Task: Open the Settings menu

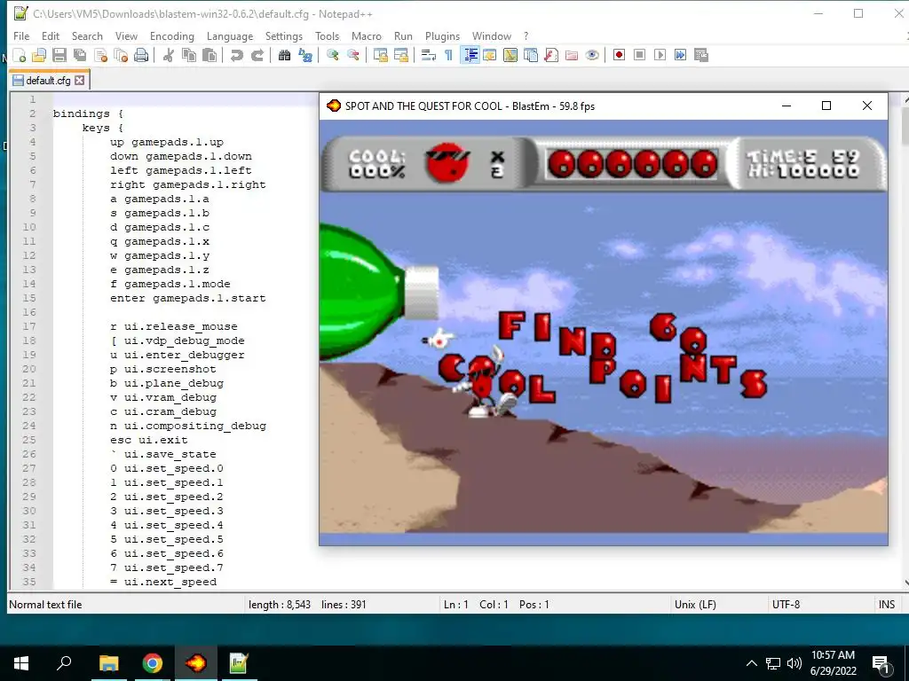Action: pyautogui.click(x=283, y=35)
